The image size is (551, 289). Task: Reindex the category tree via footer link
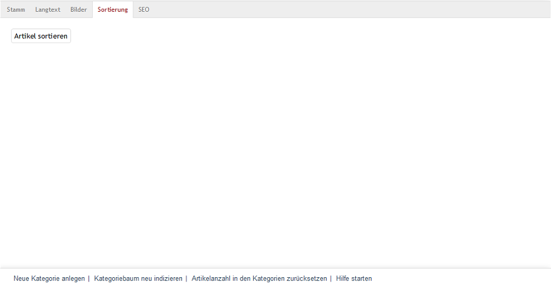coord(138,278)
